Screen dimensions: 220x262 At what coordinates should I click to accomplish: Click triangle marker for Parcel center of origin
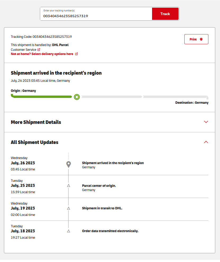pos(68,186)
